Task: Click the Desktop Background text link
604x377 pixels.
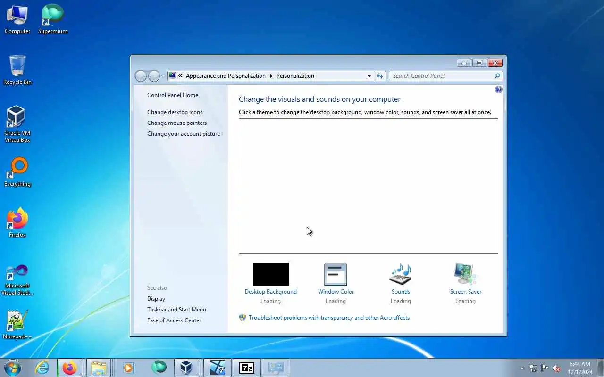Action: point(271,292)
